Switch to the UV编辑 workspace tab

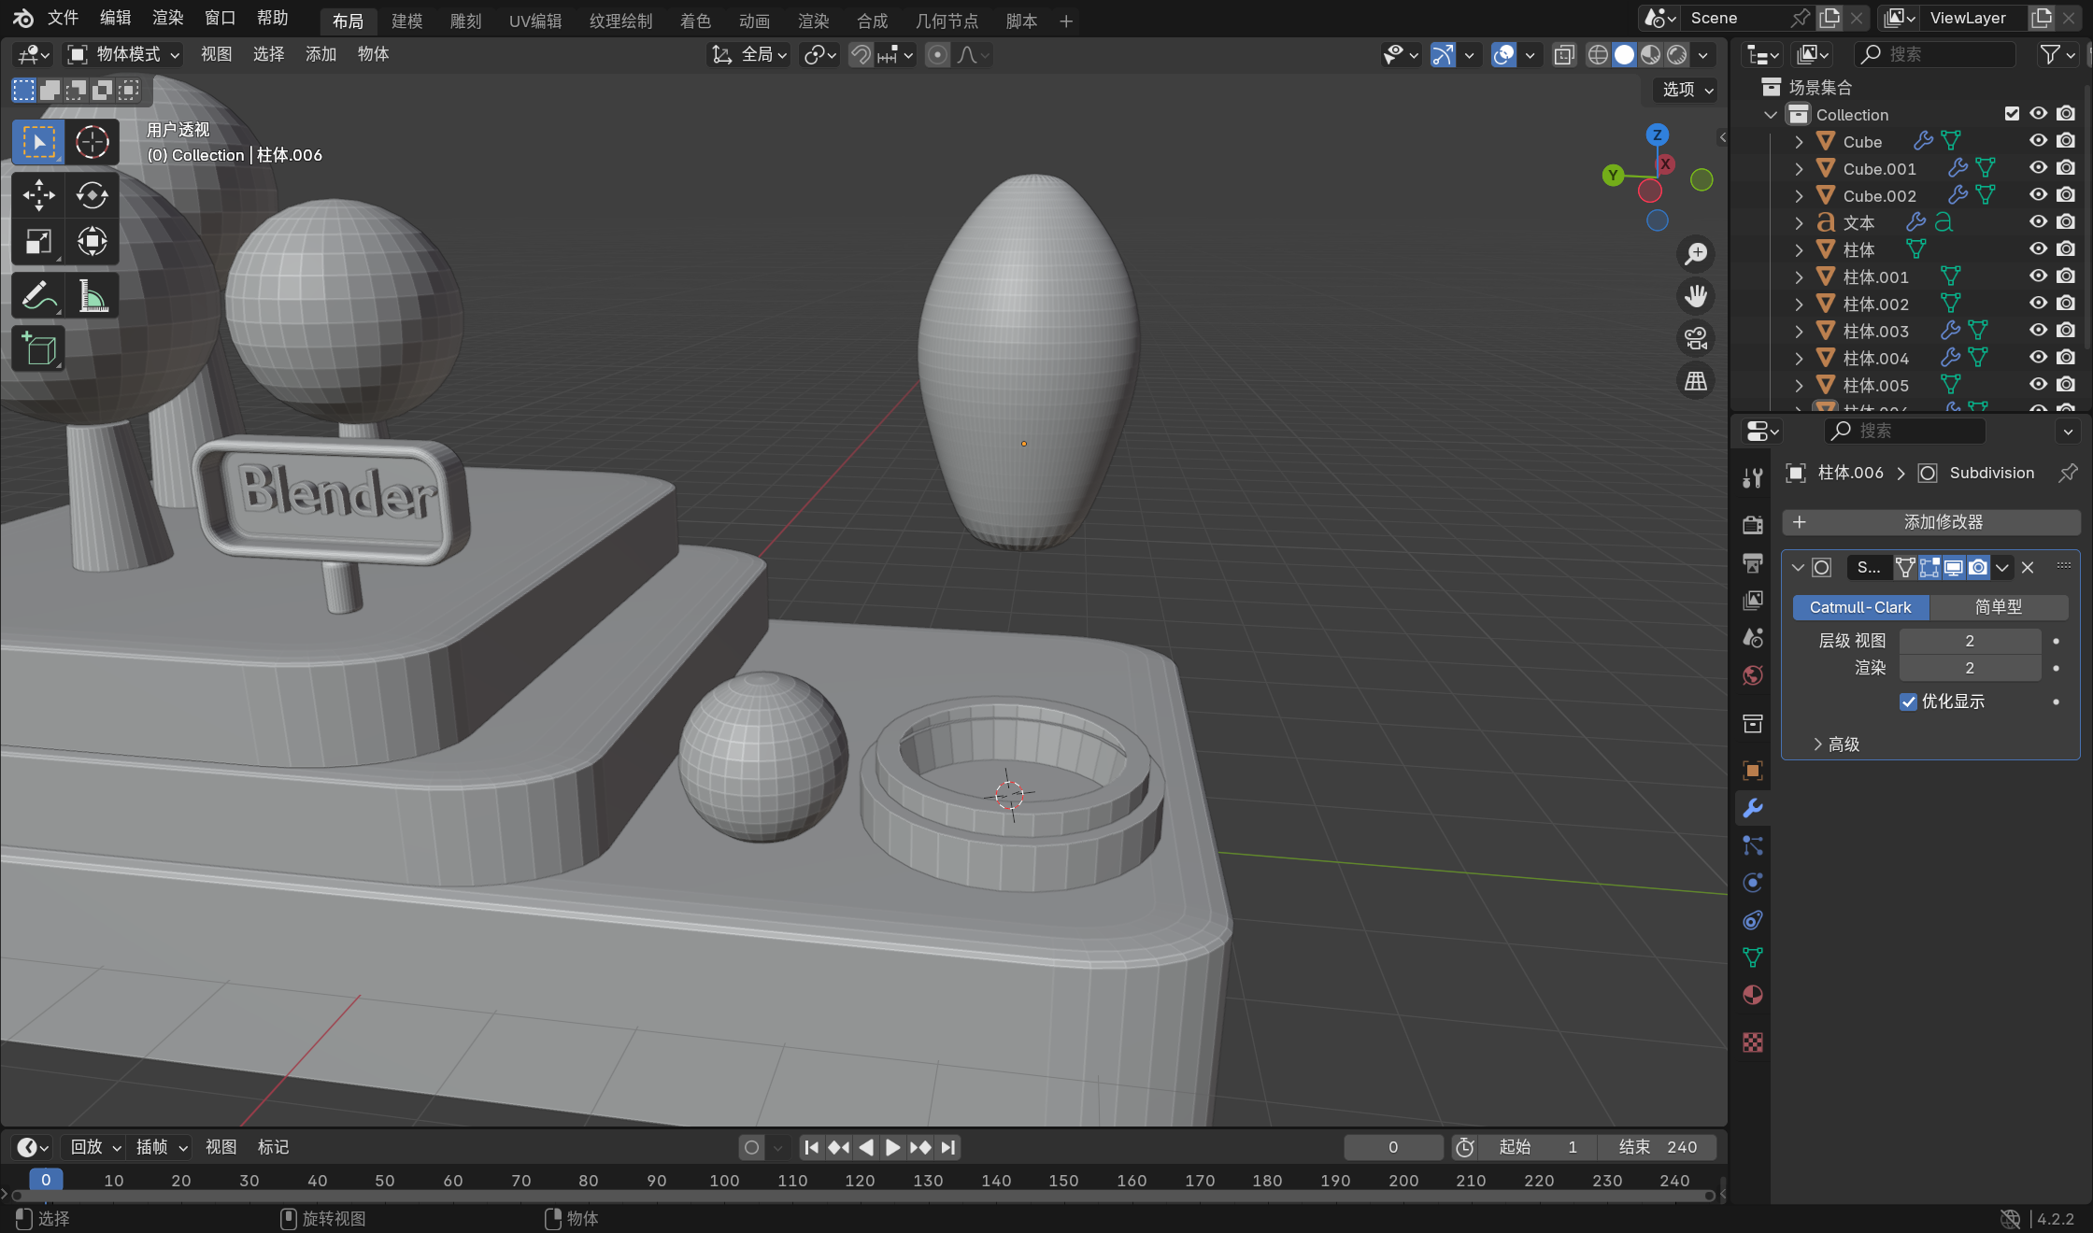(x=534, y=21)
